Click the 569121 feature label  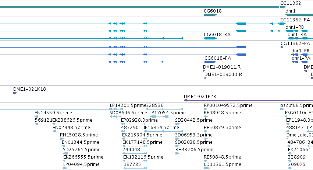pyautogui.click(x=43, y=120)
